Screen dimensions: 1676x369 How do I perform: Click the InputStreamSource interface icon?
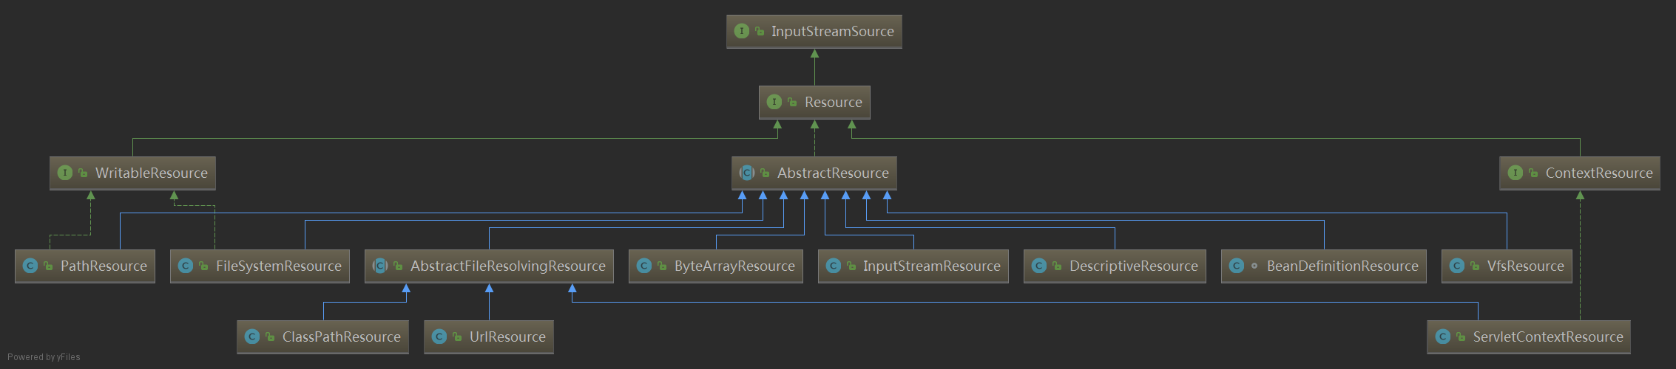pyautogui.click(x=741, y=31)
